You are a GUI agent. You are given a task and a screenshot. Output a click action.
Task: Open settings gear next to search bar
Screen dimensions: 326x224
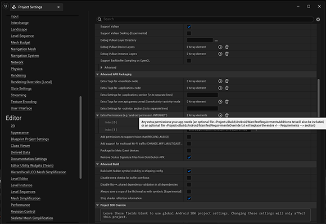318,19
